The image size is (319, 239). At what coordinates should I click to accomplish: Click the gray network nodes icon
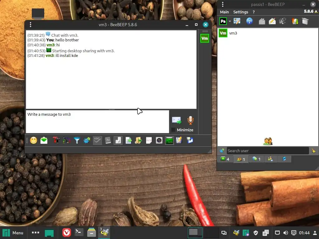point(282,21)
